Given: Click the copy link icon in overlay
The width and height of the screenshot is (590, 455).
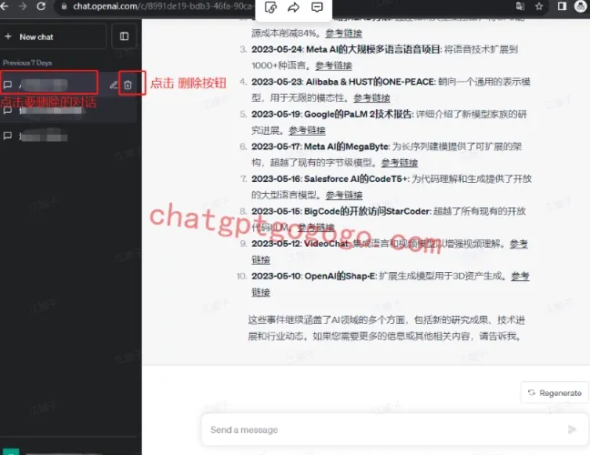Looking at the screenshot, I should 270,7.
